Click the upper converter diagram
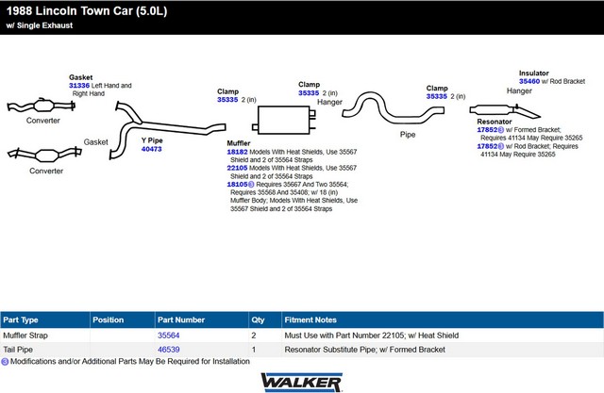The width and height of the screenshot is (604, 393). 41,106
